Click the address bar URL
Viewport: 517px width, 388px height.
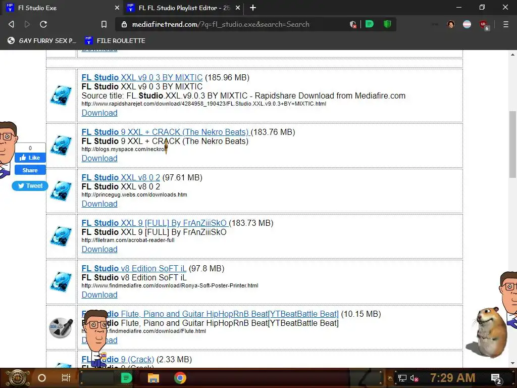(x=221, y=24)
